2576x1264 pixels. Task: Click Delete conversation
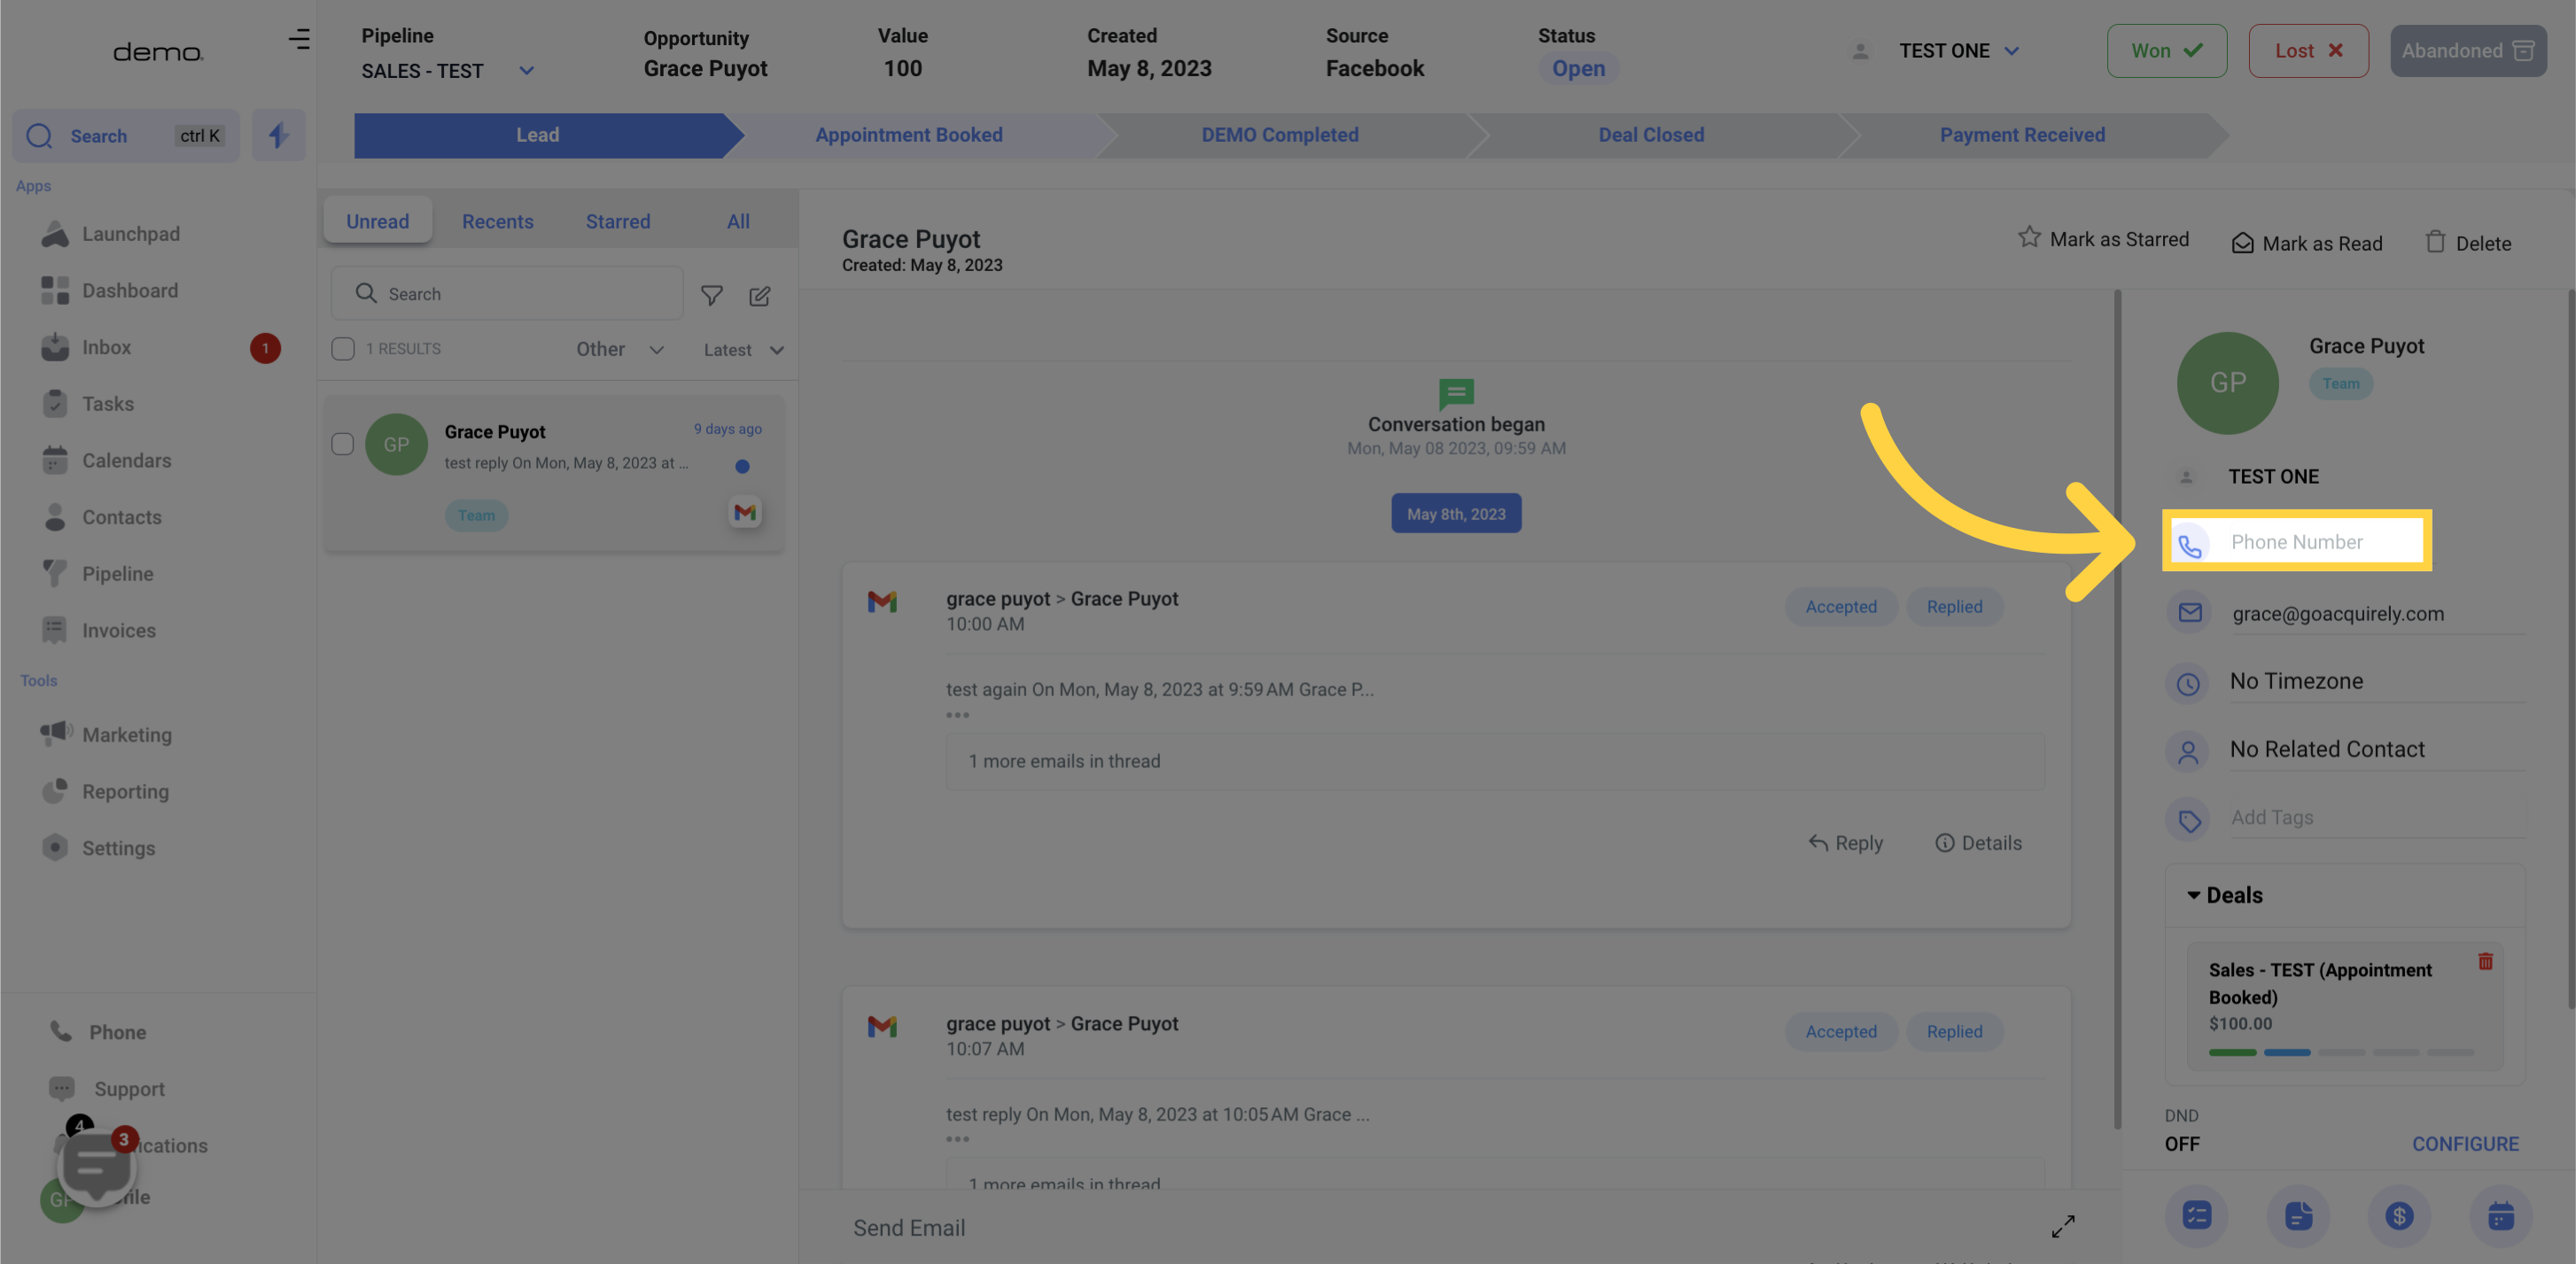2467,243
